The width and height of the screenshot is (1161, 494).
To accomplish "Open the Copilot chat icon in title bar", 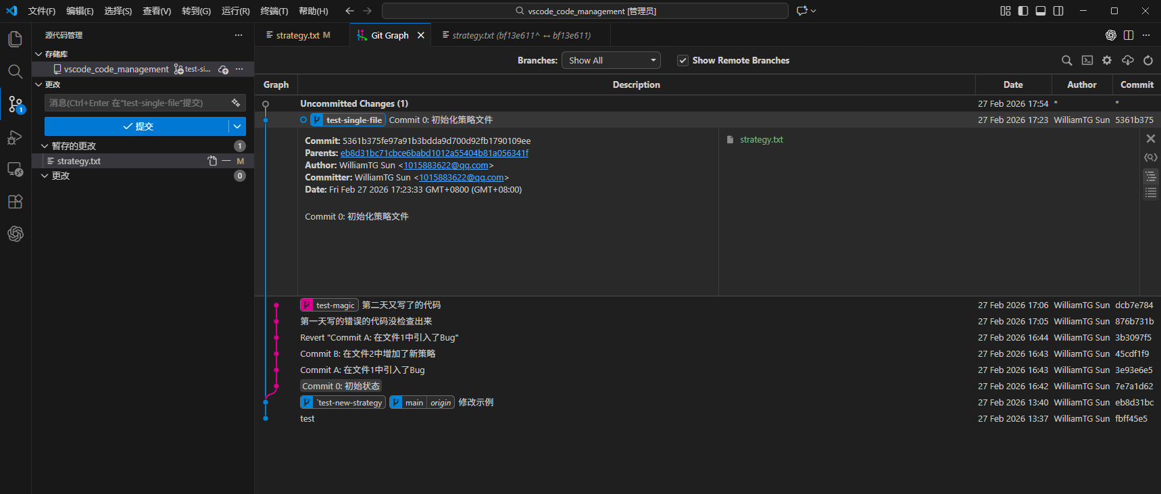I will click(802, 11).
